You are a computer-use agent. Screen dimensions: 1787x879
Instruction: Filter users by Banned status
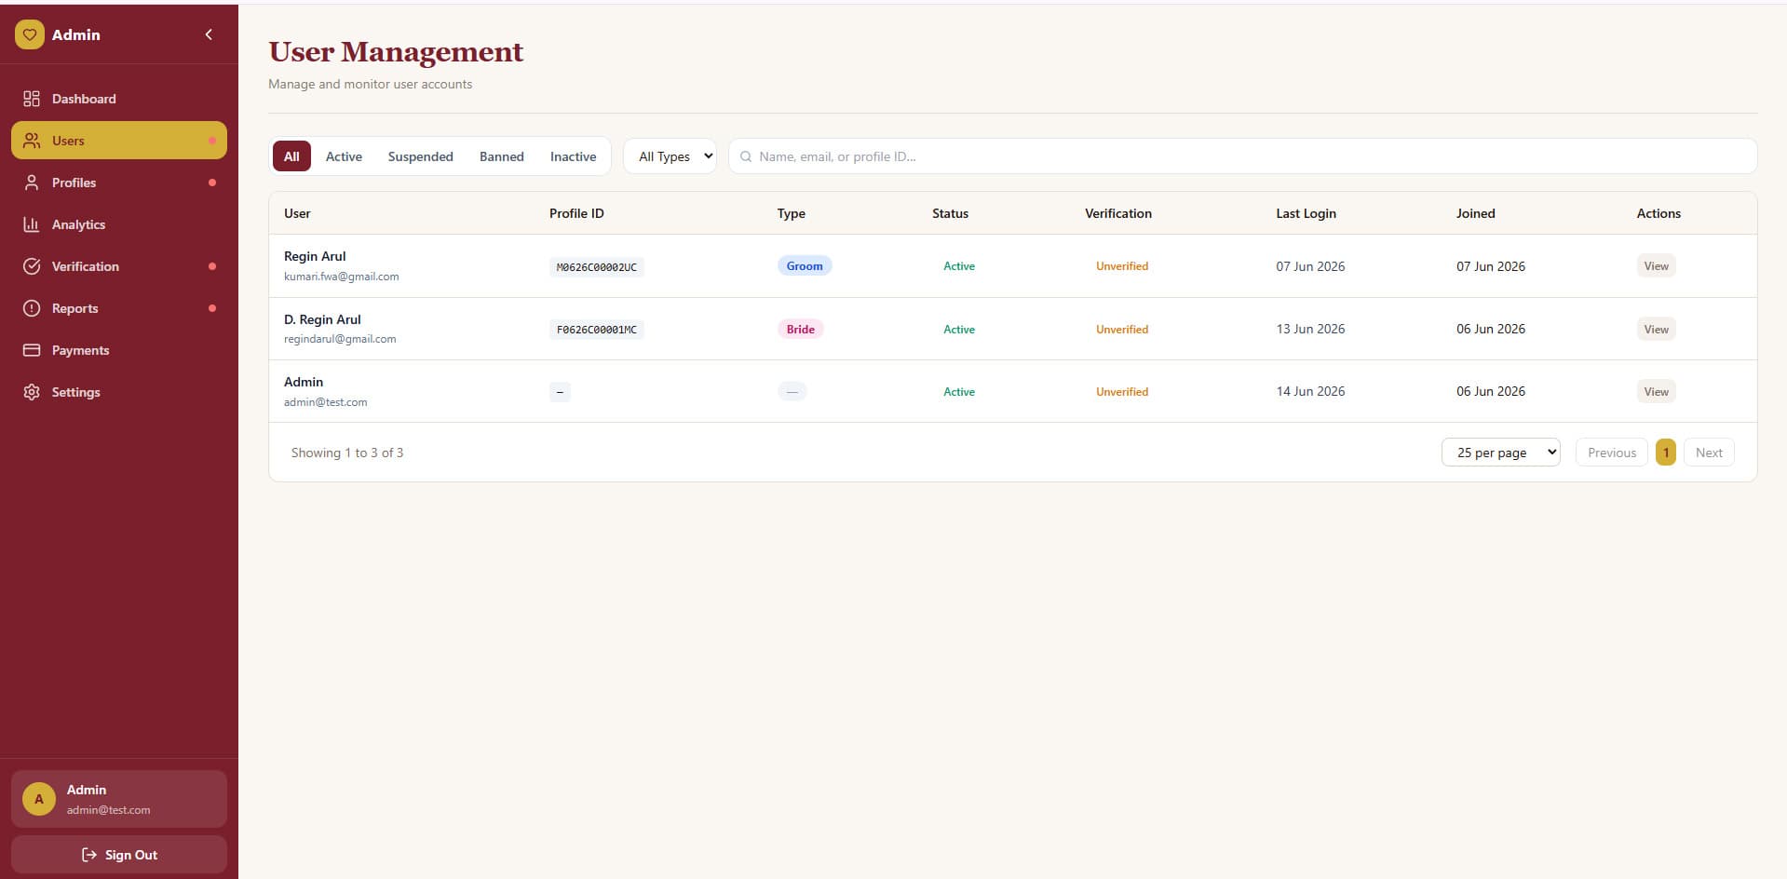click(x=502, y=156)
